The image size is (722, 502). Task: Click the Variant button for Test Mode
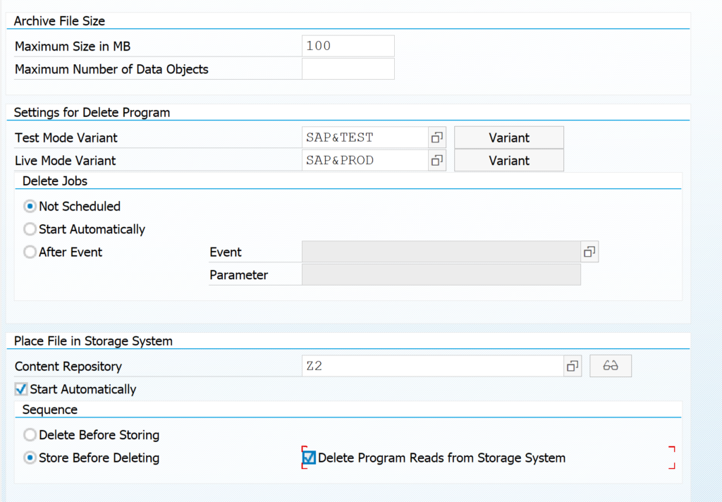[508, 137]
